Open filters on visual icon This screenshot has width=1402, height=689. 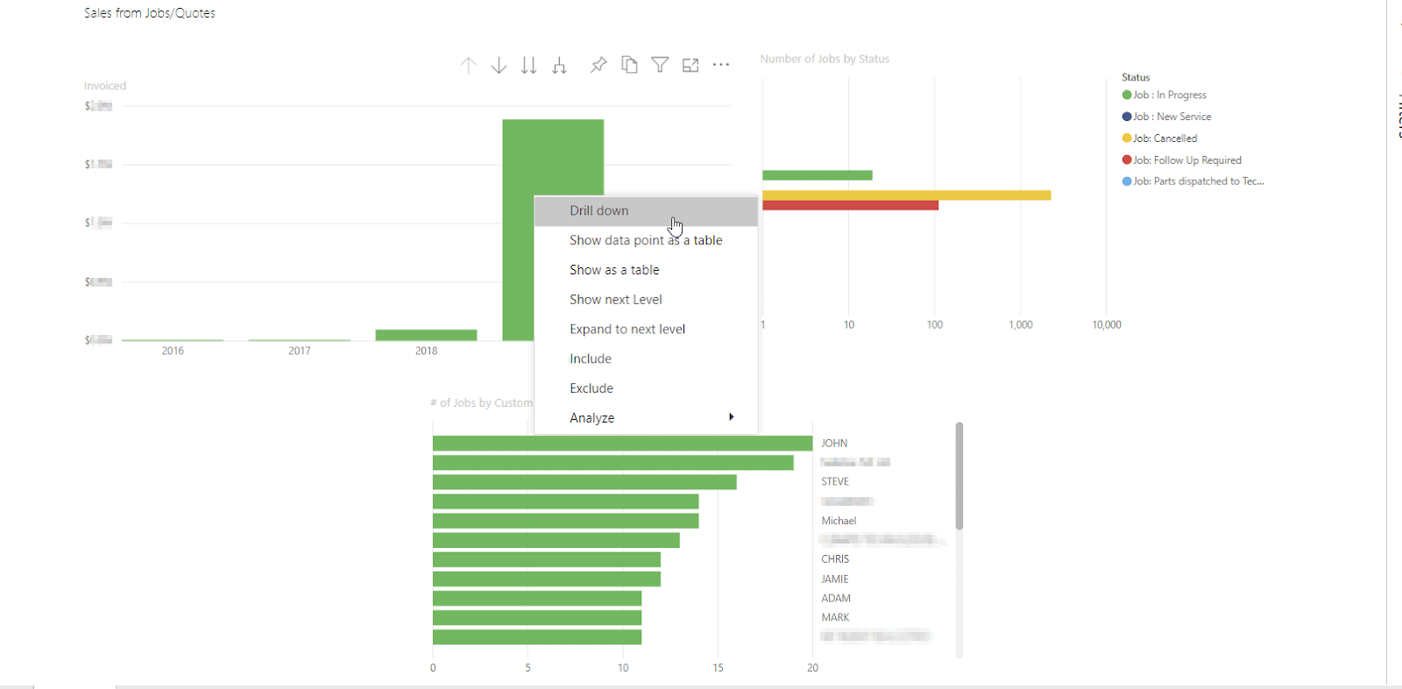pyautogui.click(x=660, y=65)
